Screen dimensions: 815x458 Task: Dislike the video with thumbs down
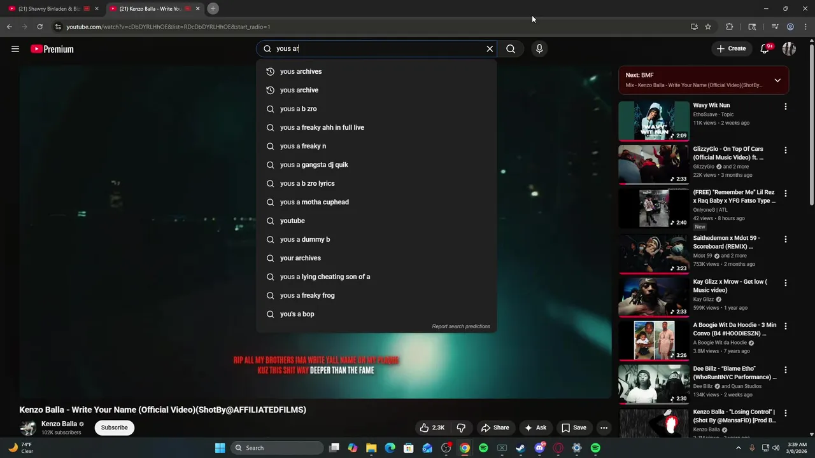click(x=462, y=427)
